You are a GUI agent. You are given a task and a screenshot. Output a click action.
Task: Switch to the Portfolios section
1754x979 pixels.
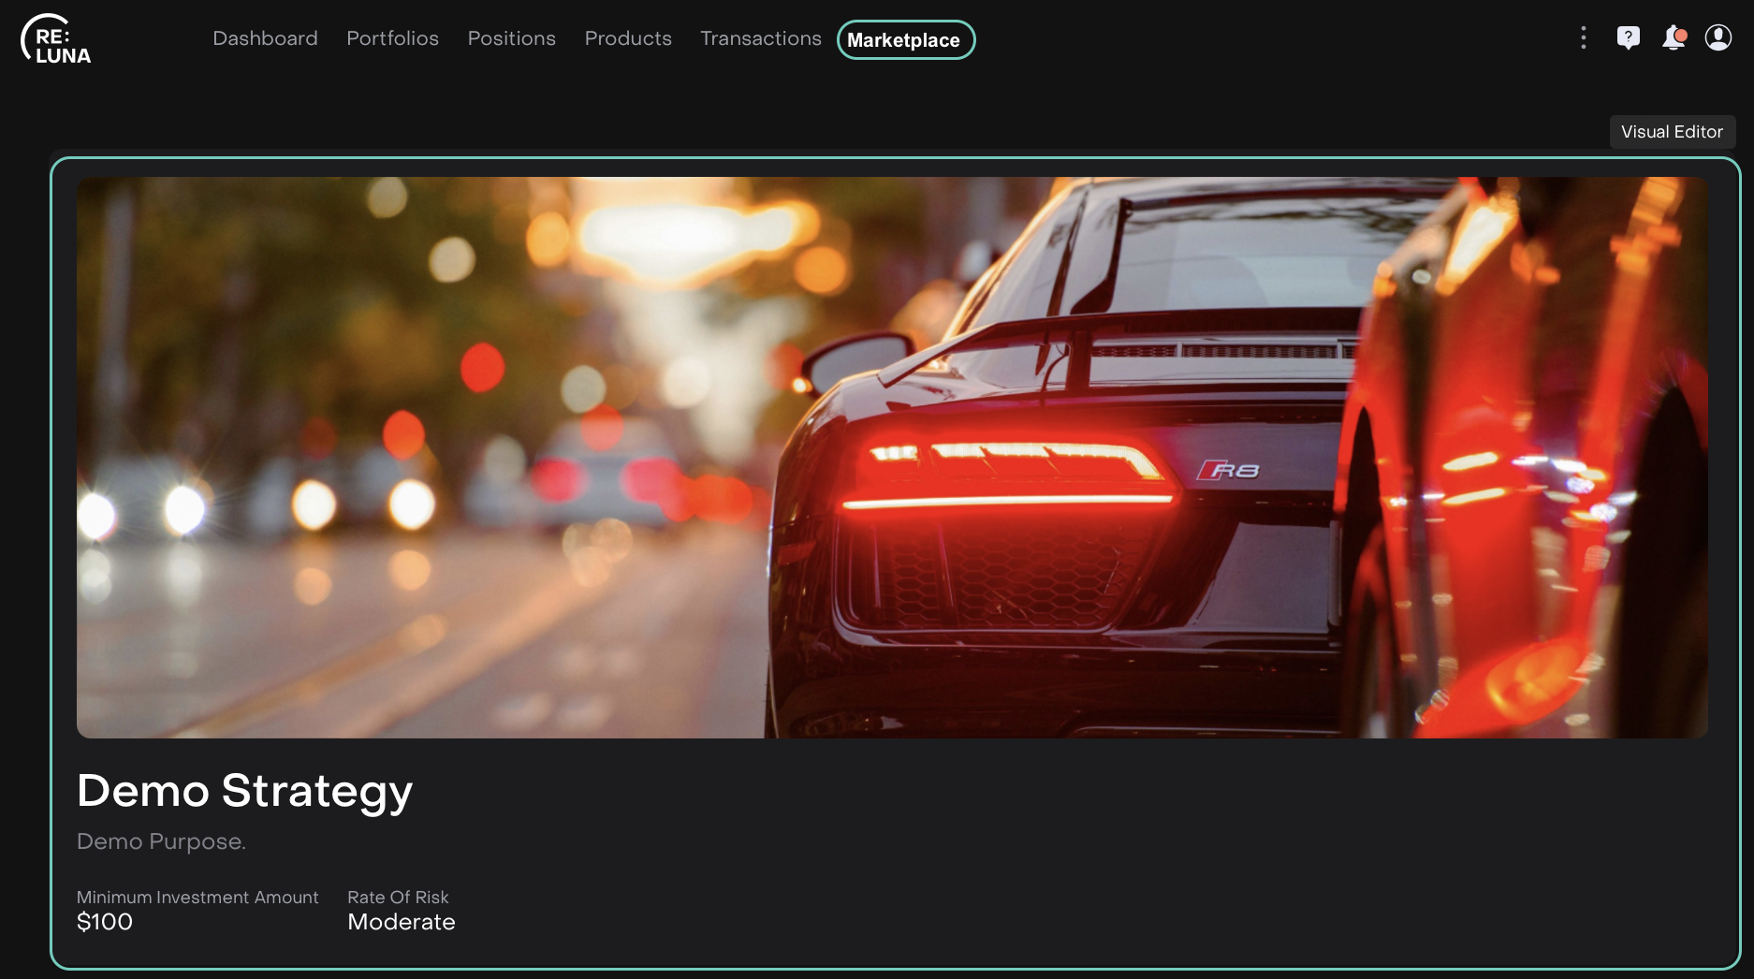tap(392, 38)
